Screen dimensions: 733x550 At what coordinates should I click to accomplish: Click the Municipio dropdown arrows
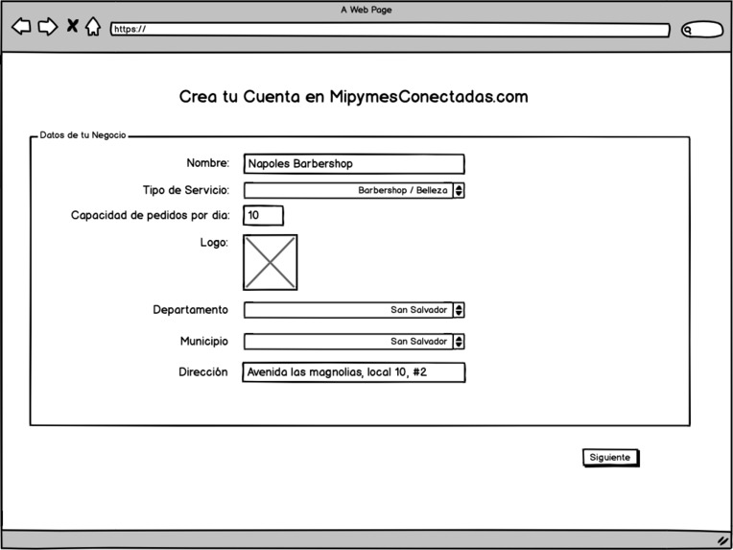coord(459,342)
